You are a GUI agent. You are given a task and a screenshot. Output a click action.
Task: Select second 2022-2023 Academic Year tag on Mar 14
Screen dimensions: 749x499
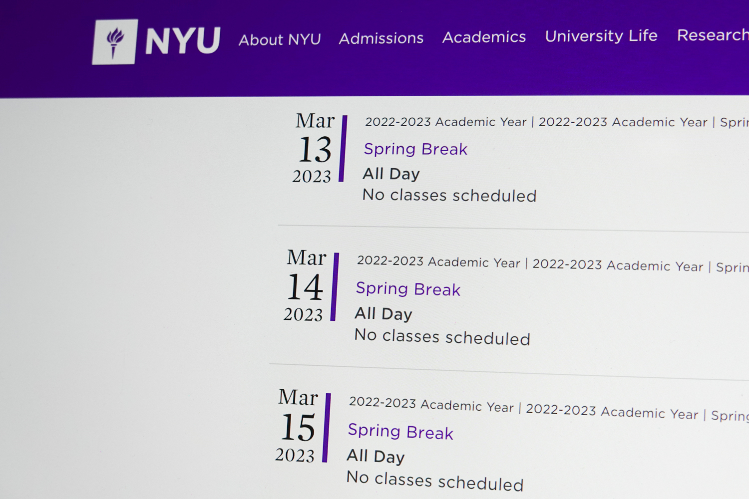pyautogui.click(x=618, y=265)
